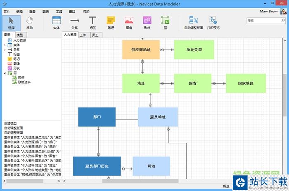This screenshot has width=289, height=191.
Task: Expand the 实体 tree node
Action: pyautogui.click(x=5, y=45)
